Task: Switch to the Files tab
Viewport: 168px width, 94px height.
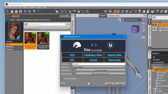Action: point(8,16)
